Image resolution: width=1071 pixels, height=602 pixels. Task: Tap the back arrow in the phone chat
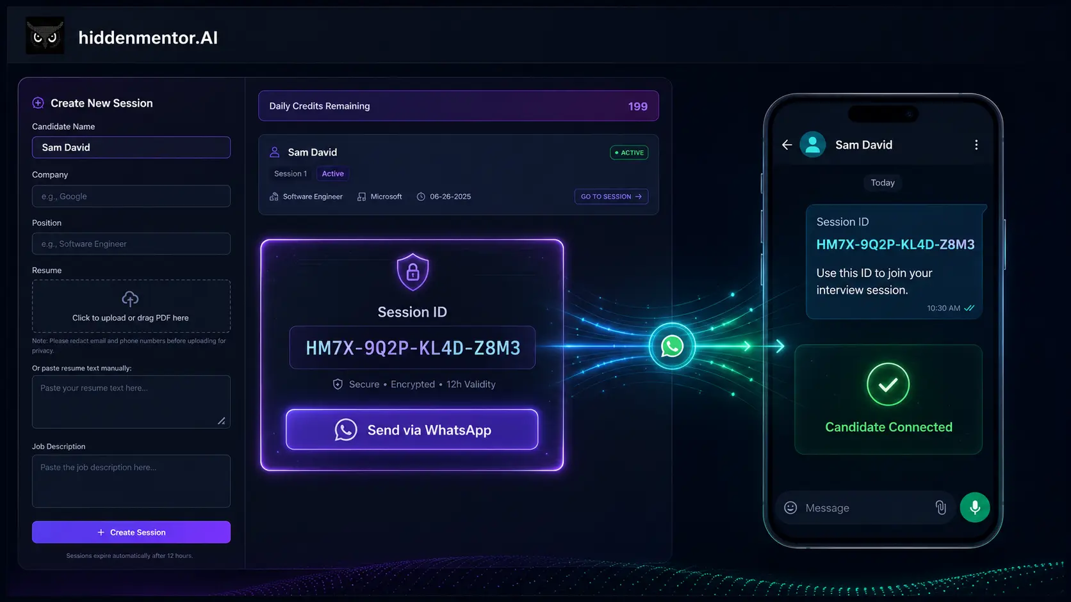pos(787,145)
